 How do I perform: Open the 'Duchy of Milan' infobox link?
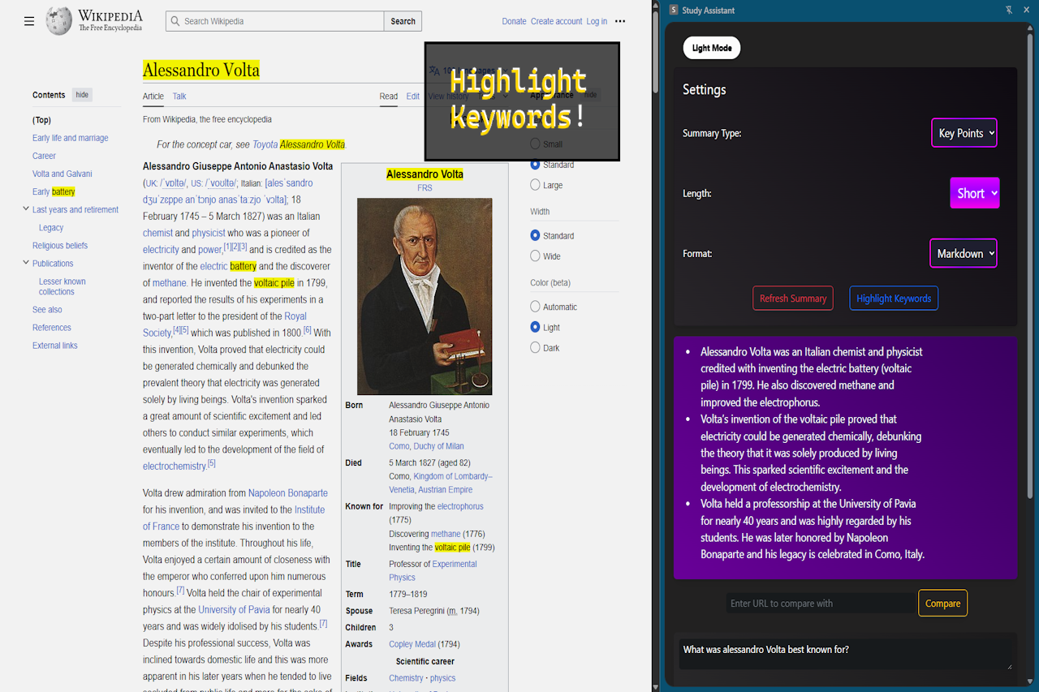click(438, 446)
